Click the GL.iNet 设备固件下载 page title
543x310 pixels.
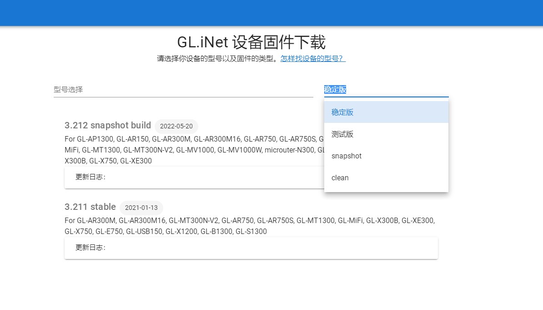251,42
